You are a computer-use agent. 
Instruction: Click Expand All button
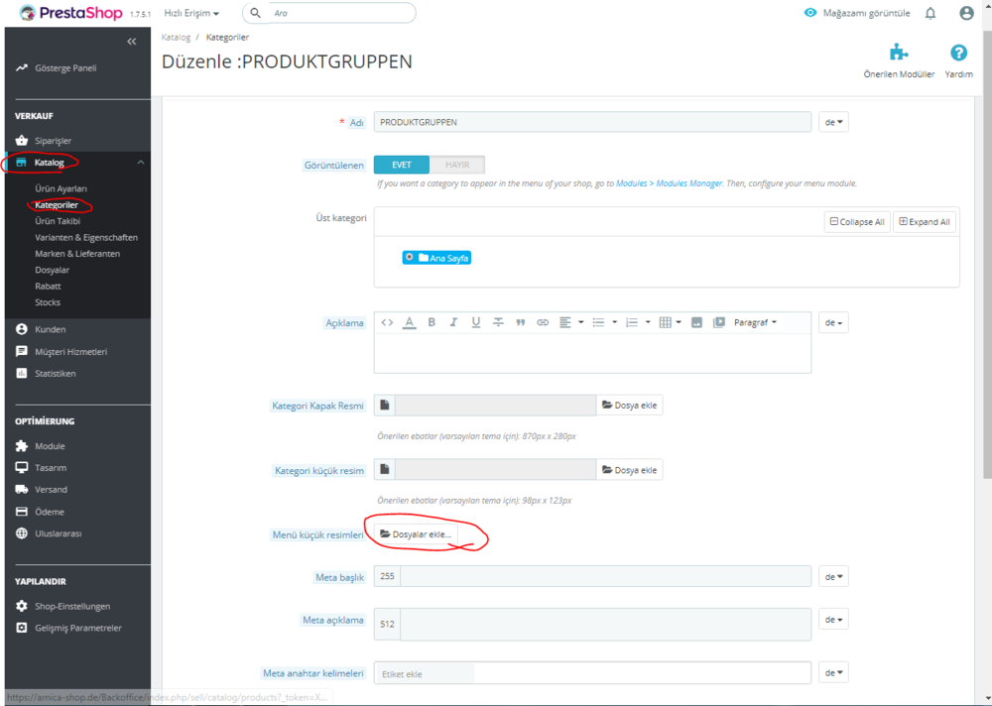[925, 222]
